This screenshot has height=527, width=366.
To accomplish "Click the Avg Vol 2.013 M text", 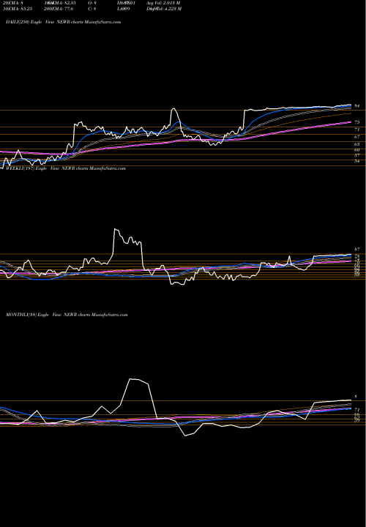I will tap(163, 3).
